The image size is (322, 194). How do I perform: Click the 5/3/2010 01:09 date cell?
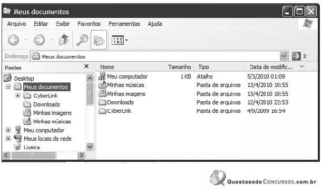pos(266,76)
